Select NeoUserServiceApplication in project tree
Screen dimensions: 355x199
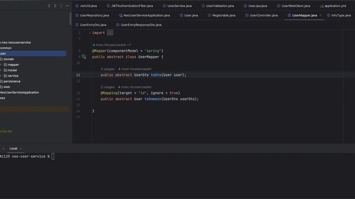(x=19, y=92)
